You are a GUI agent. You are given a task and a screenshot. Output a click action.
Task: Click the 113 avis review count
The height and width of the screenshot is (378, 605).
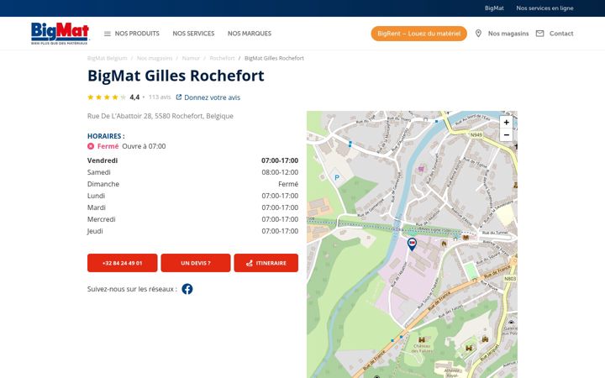(x=160, y=97)
